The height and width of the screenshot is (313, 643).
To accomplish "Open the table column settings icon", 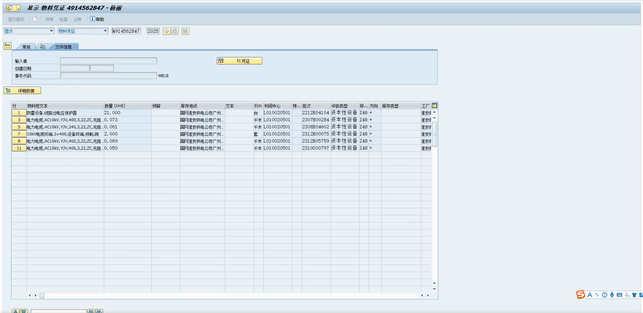I will click(434, 106).
